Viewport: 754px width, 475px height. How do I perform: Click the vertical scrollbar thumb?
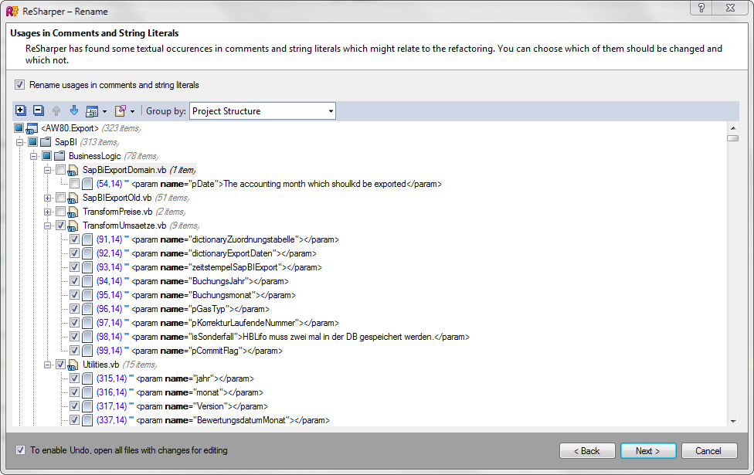coord(733,138)
